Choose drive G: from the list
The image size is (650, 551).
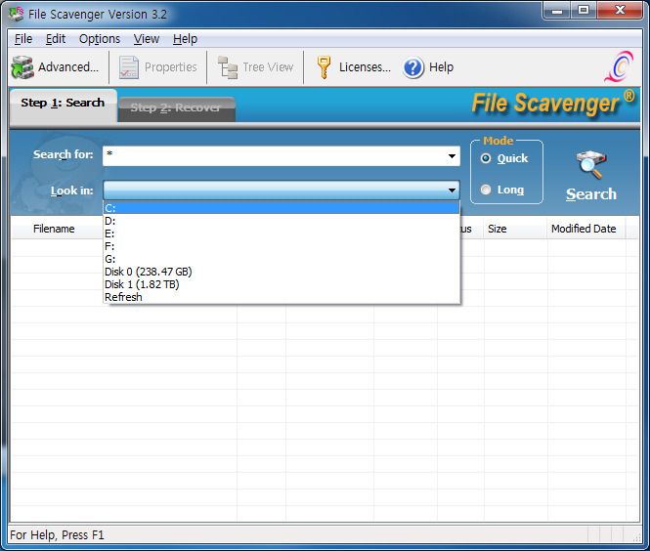[x=282, y=259]
